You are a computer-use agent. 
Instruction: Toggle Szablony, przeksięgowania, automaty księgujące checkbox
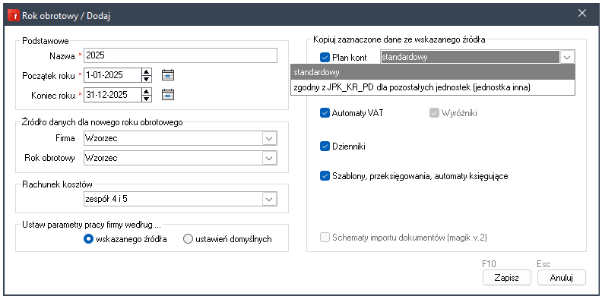(325, 176)
